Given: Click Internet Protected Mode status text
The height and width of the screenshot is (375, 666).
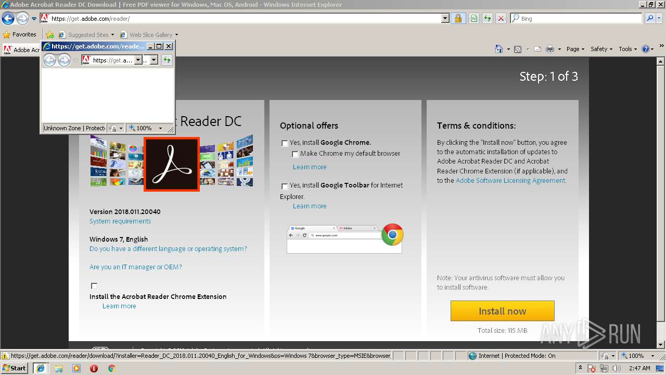Looking at the screenshot, I should (517, 356).
